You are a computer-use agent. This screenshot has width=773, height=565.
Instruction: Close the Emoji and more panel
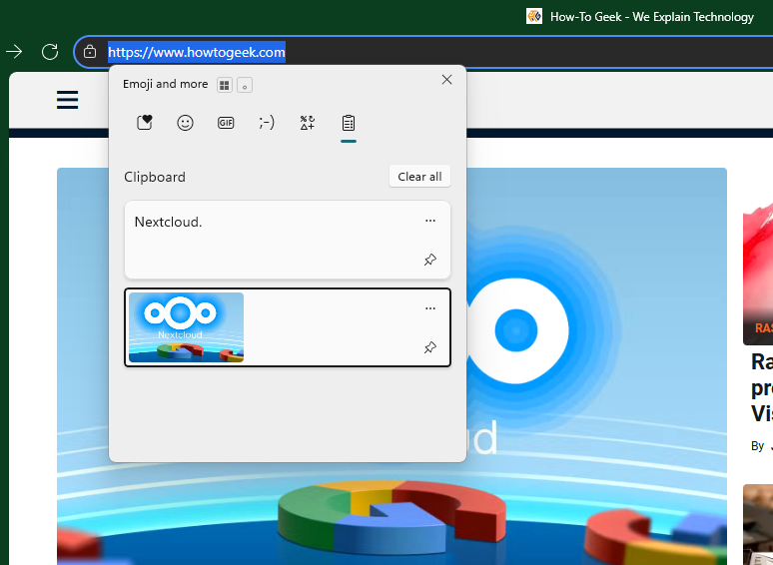click(x=446, y=80)
